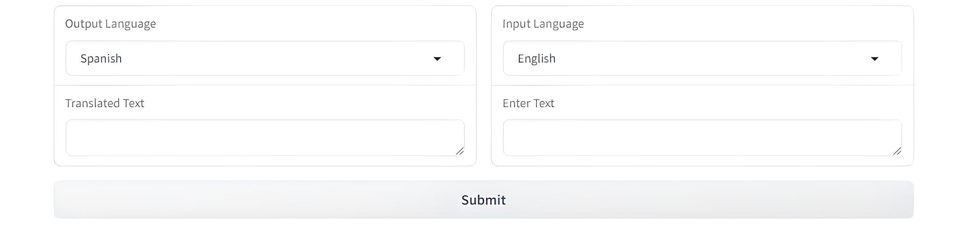Image resolution: width=968 pixels, height=236 pixels.
Task: Click the word Submit on the button
Action: pyautogui.click(x=484, y=200)
